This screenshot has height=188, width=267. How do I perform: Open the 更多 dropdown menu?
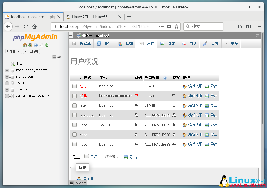tap(231, 43)
